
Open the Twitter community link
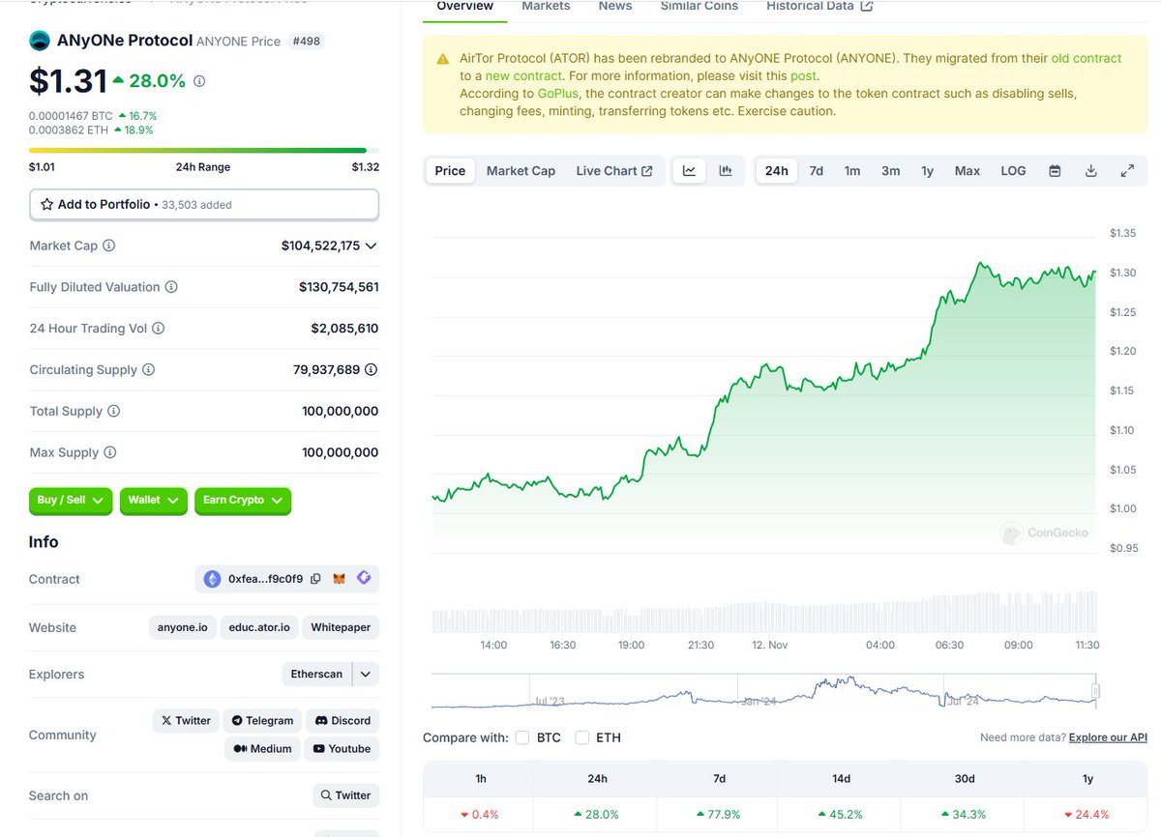point(186,721)
